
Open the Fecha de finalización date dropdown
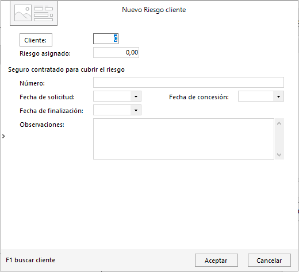click(136, 110)
